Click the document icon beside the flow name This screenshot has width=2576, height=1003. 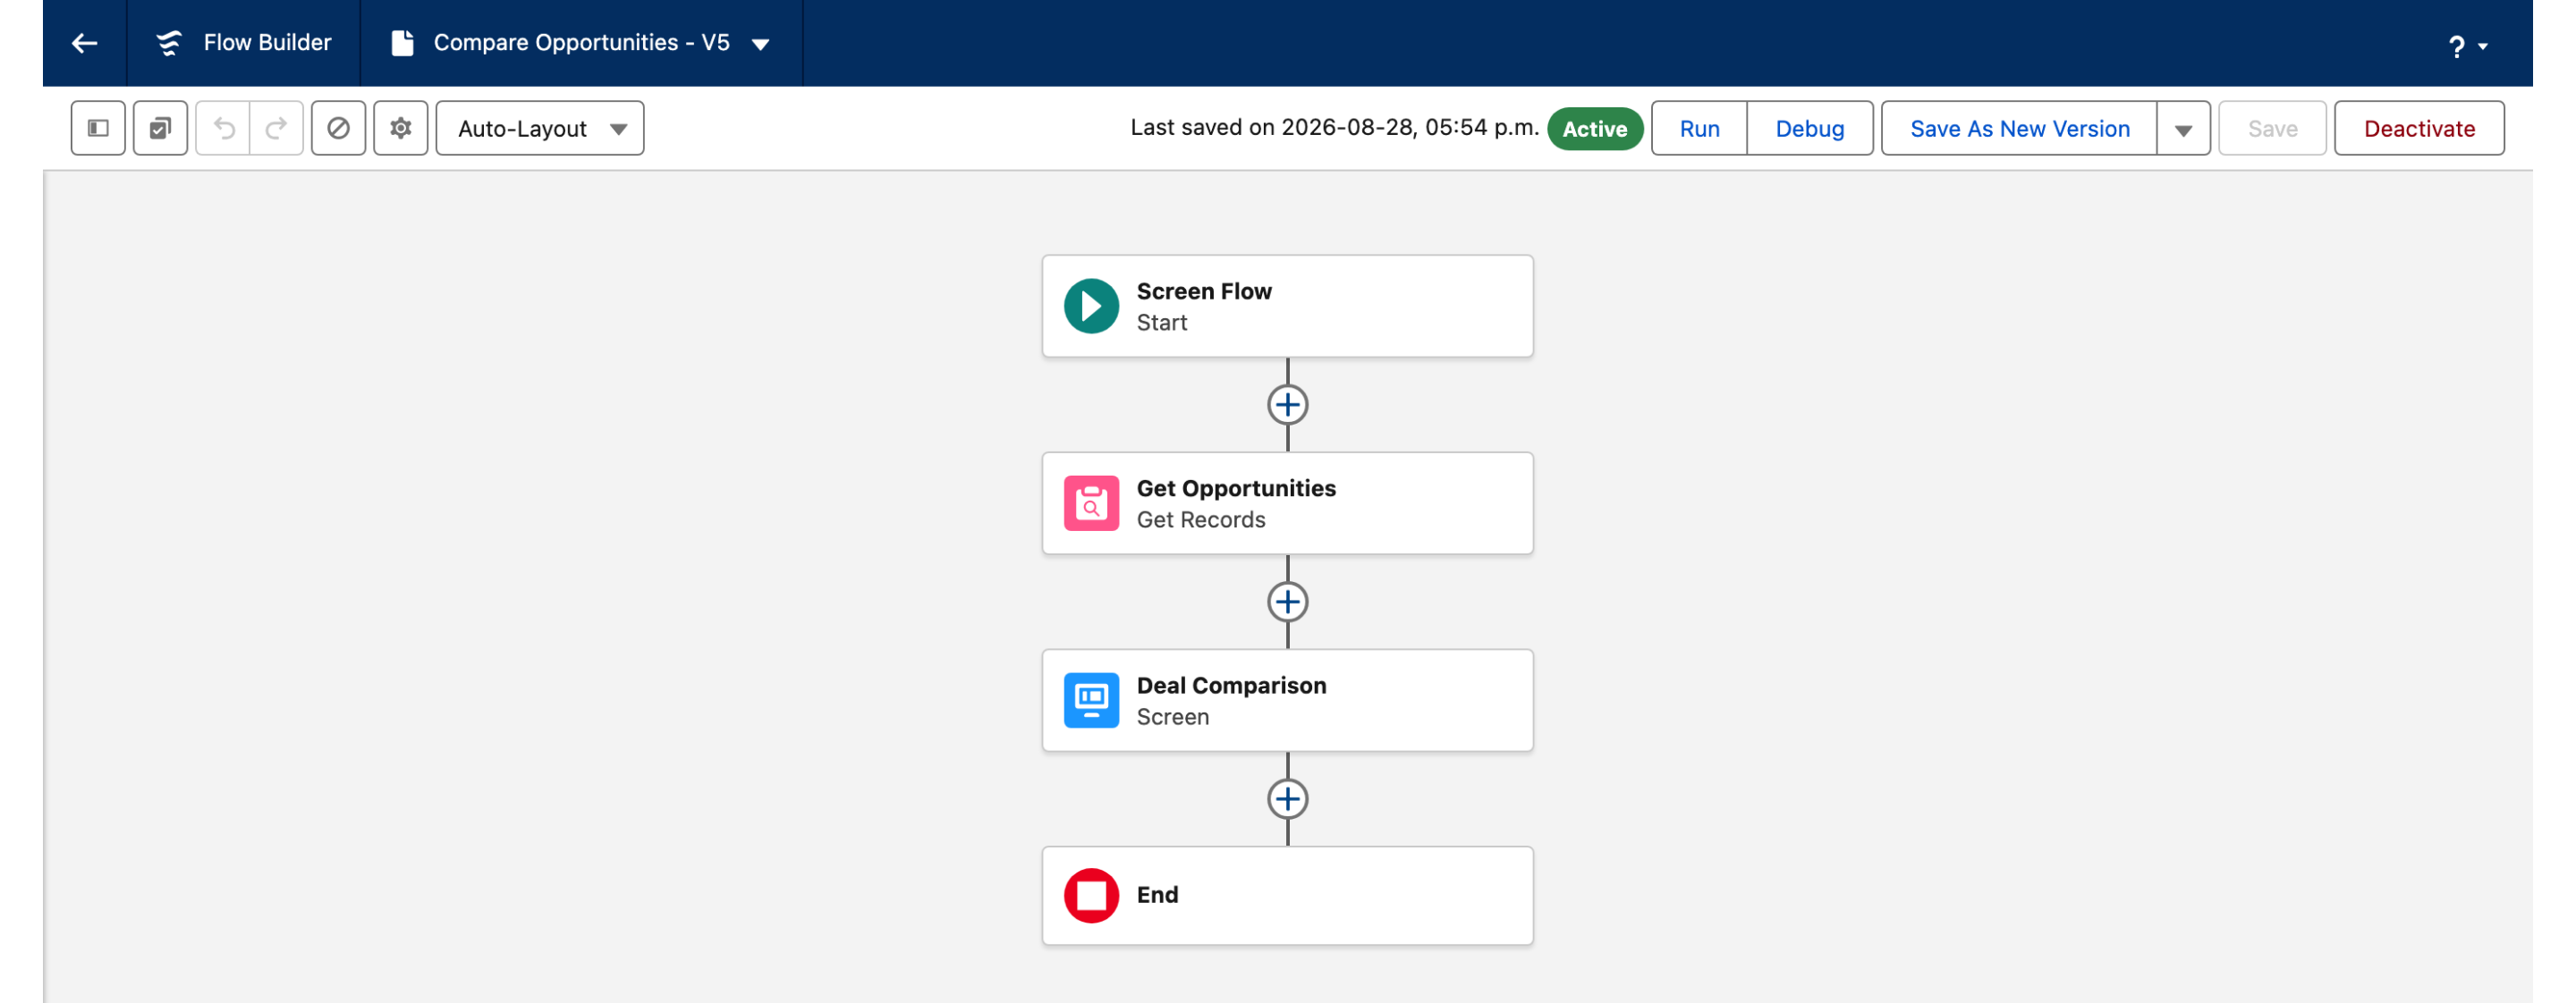(403, 43)
